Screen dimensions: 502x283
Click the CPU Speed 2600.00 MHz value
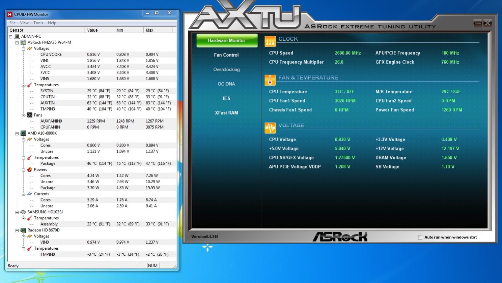click(348, 53)
